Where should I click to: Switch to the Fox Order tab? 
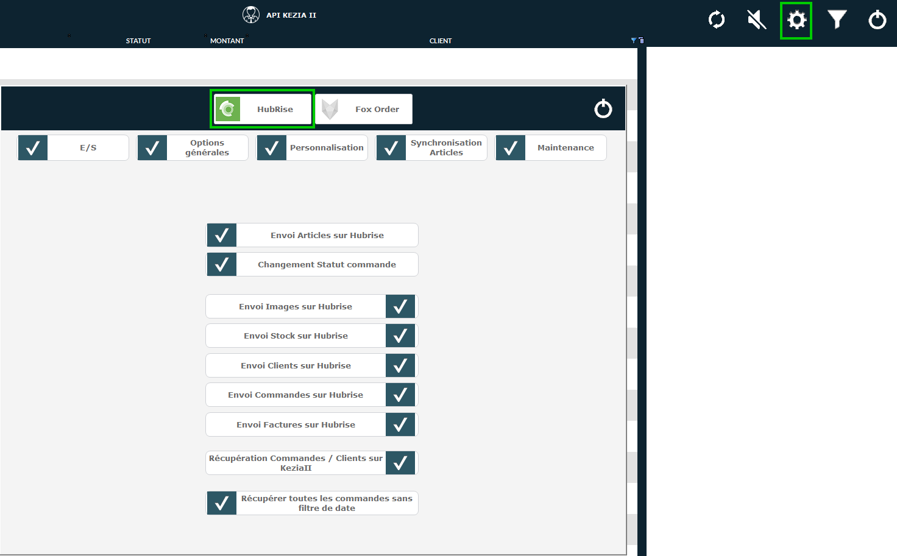click(x=364, y=109)
